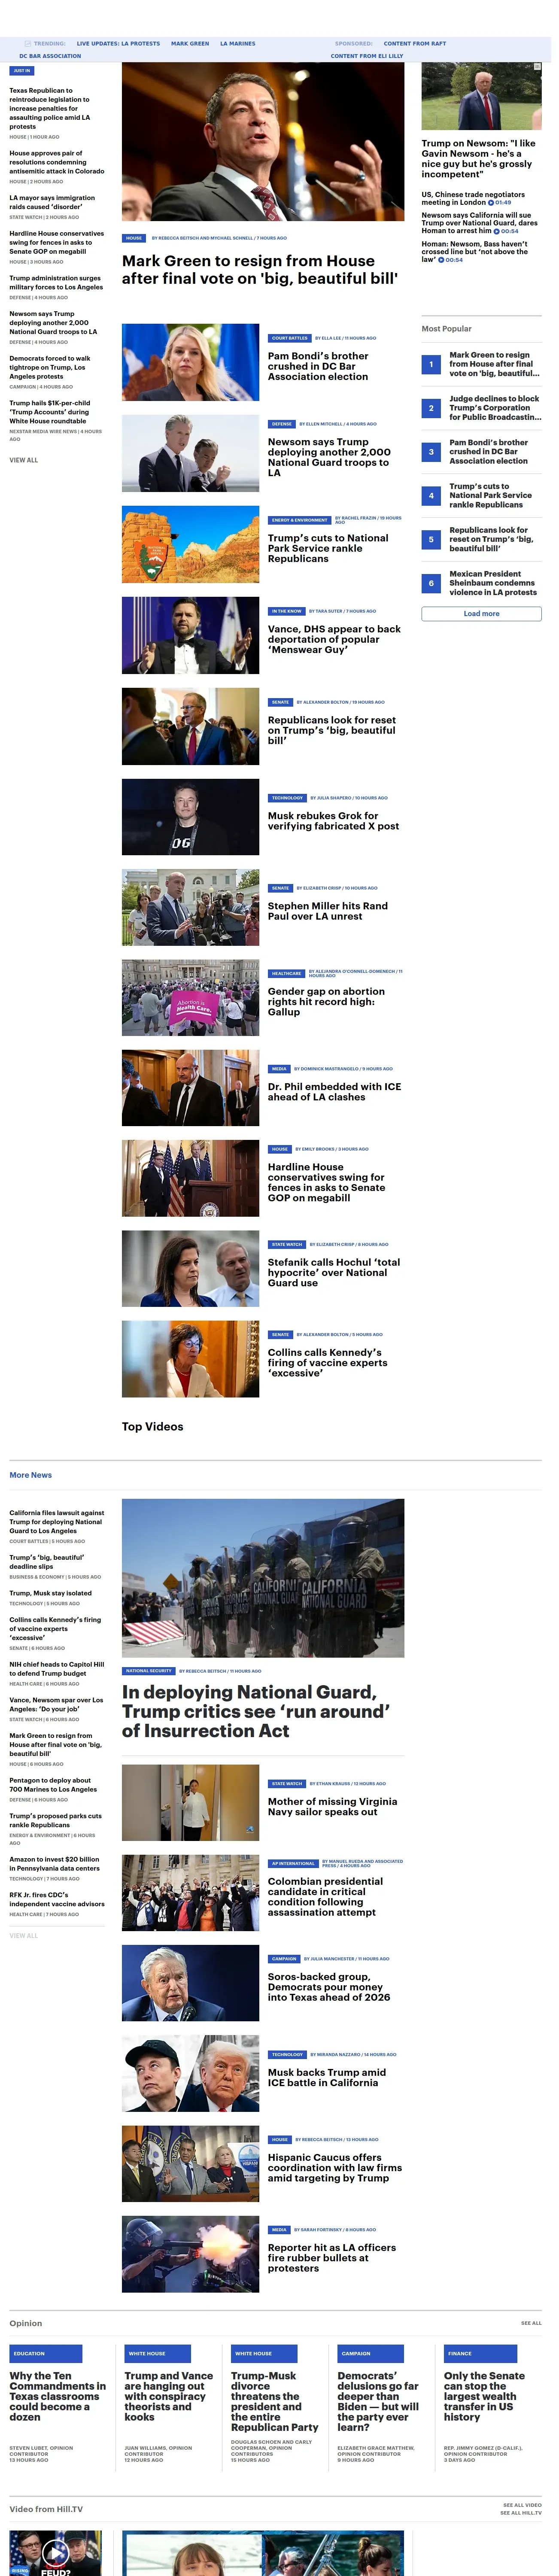559x2576 pixels.
Task: Open sponsored 'Content from RAFT' link
Action: [x=415, y=44]
